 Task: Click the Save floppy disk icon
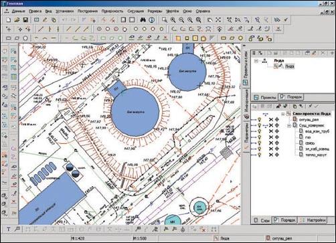(25, 20)
